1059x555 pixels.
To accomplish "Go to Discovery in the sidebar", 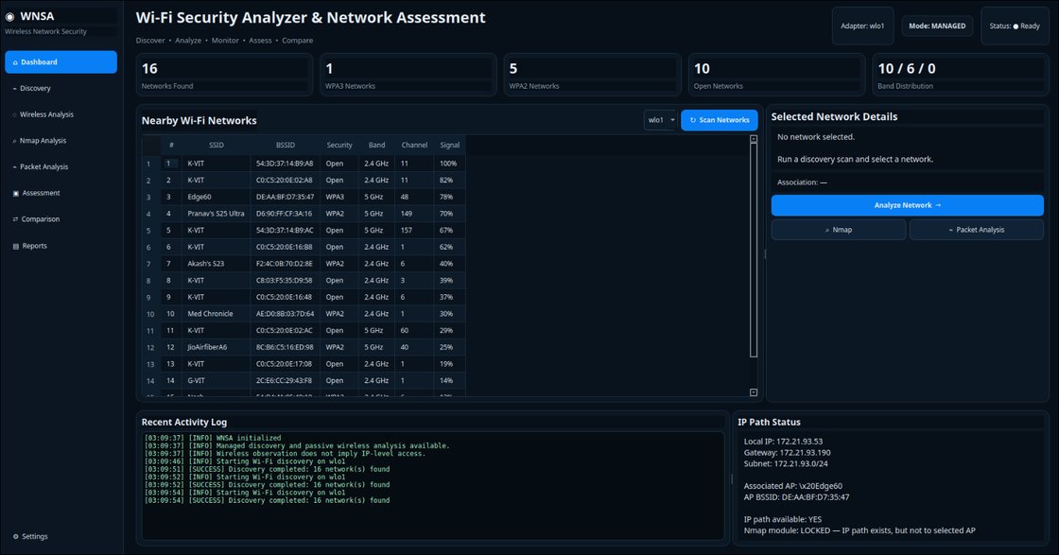I will (61, 89).
